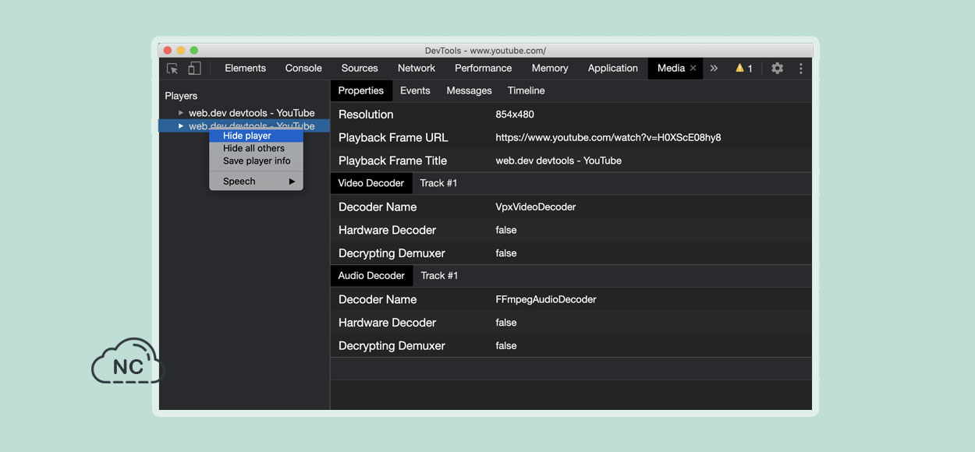Select Track #1 next to Video Decoder
The width and height of the screenshot is (975, 452).
click(438, 183)
